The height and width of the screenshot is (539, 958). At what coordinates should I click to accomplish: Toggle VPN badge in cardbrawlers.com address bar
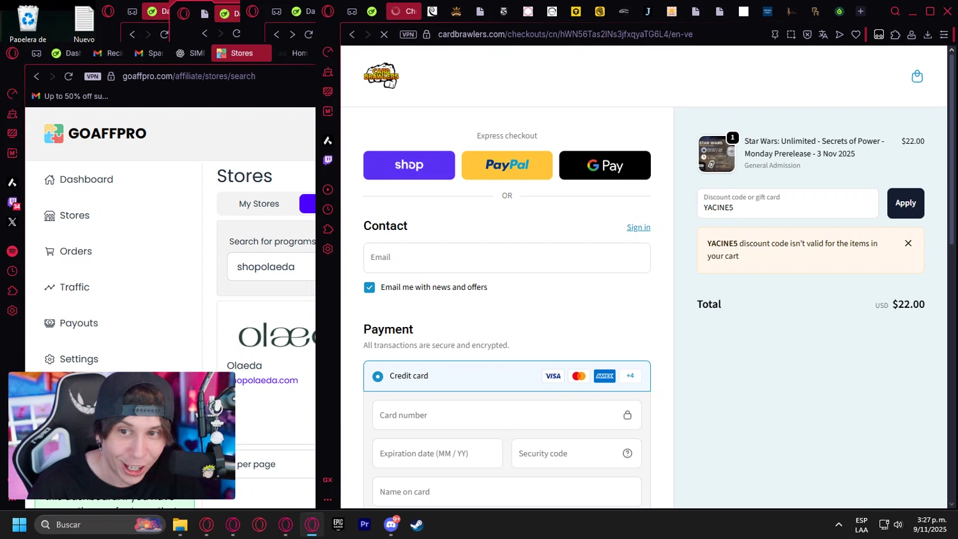(x=408, y=34)
